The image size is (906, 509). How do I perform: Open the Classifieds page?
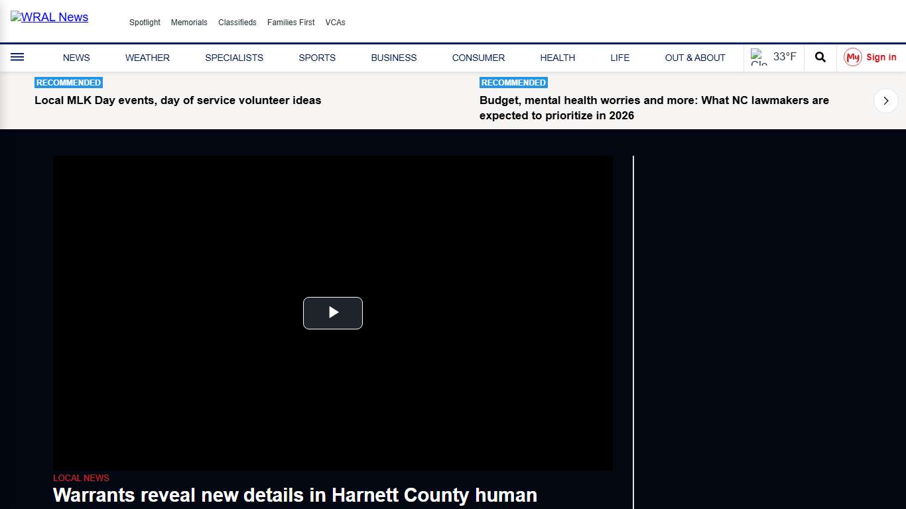(x=237, y=22)
